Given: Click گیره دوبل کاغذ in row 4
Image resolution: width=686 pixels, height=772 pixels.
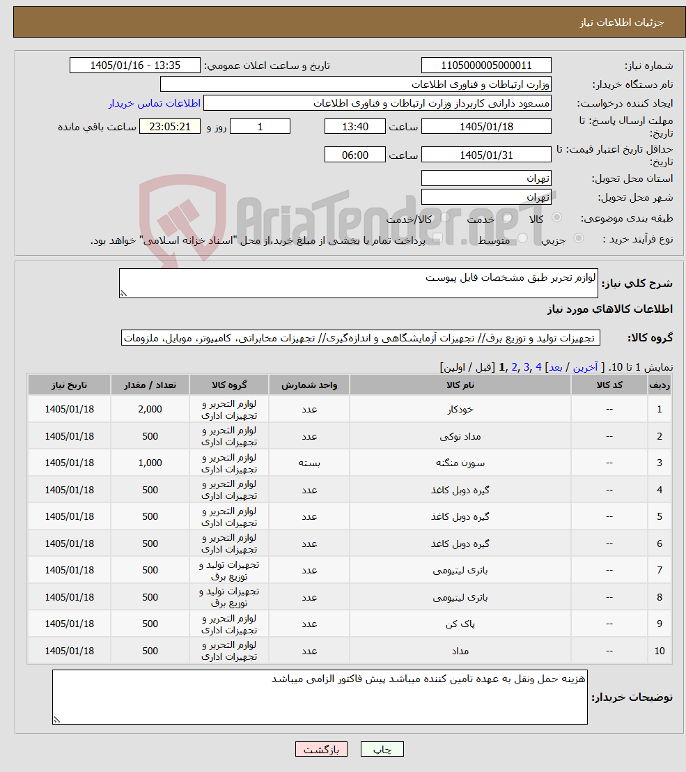Looking at the screenshot, I should (460, 490).
